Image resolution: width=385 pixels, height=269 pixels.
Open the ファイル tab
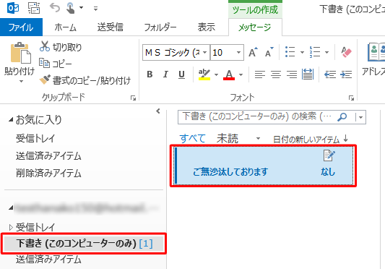click(21, 27)
